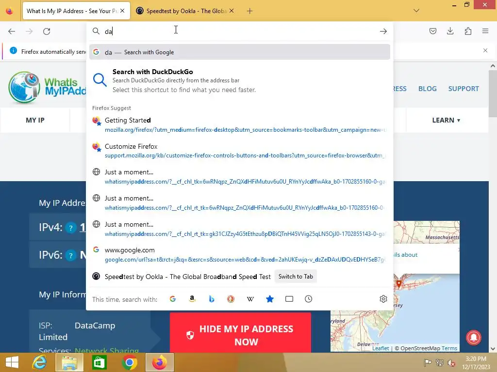Search this time with Amazon icon
This screenshot has width=497, height=372.
tap(192, 299)
